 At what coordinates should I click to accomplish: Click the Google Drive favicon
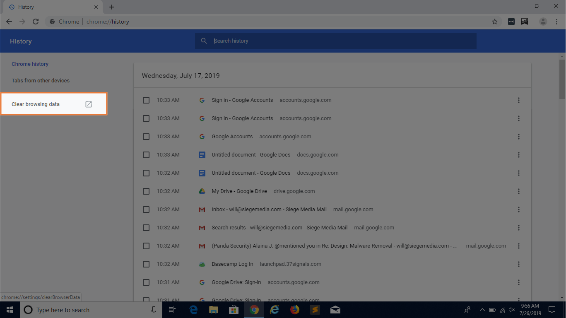point(202,191)
